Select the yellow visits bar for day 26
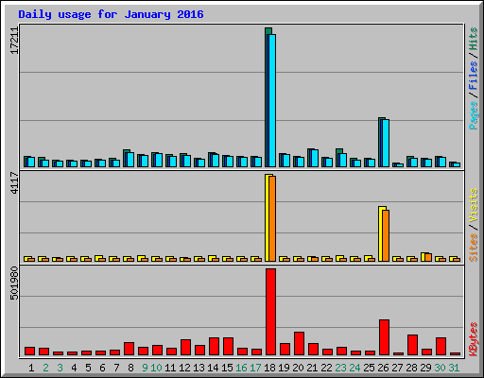The height and width of the screenshot is (378, 484). [x=382, y=233]
